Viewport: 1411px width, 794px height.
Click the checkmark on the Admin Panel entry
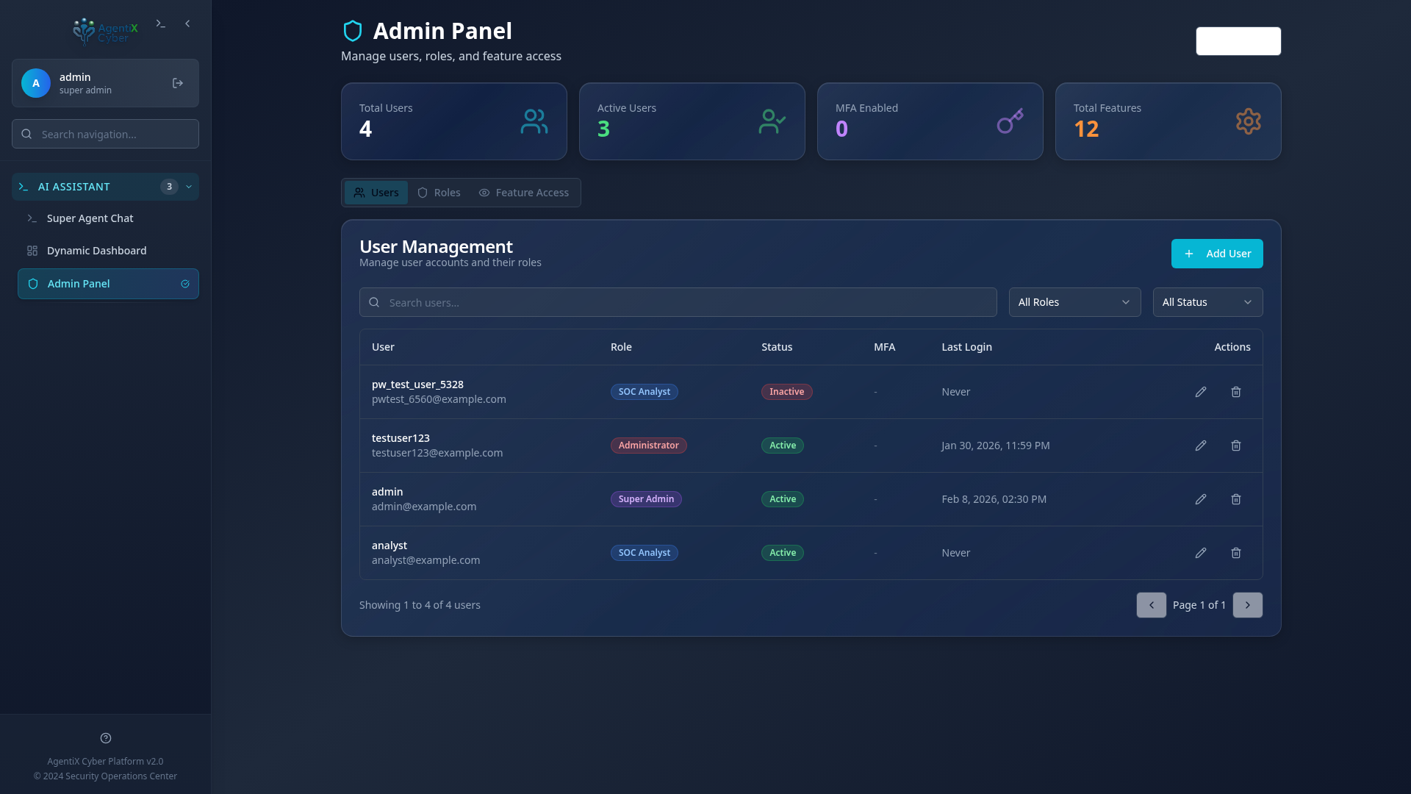(185, 284)
